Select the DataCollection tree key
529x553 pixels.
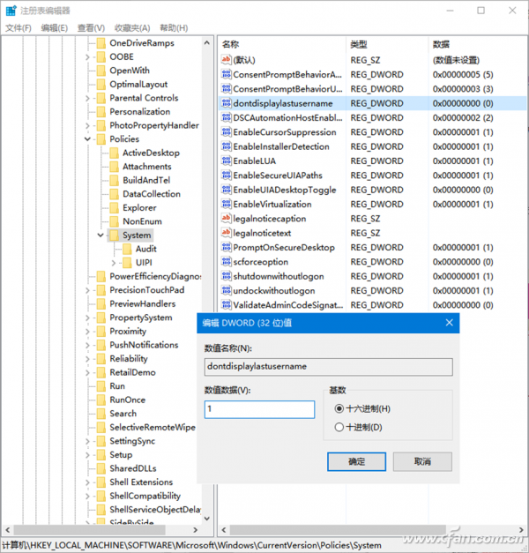coord(152,194)
